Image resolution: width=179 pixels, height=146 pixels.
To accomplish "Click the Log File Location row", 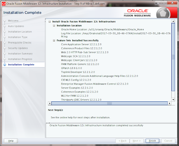I will tap(116, 35).
